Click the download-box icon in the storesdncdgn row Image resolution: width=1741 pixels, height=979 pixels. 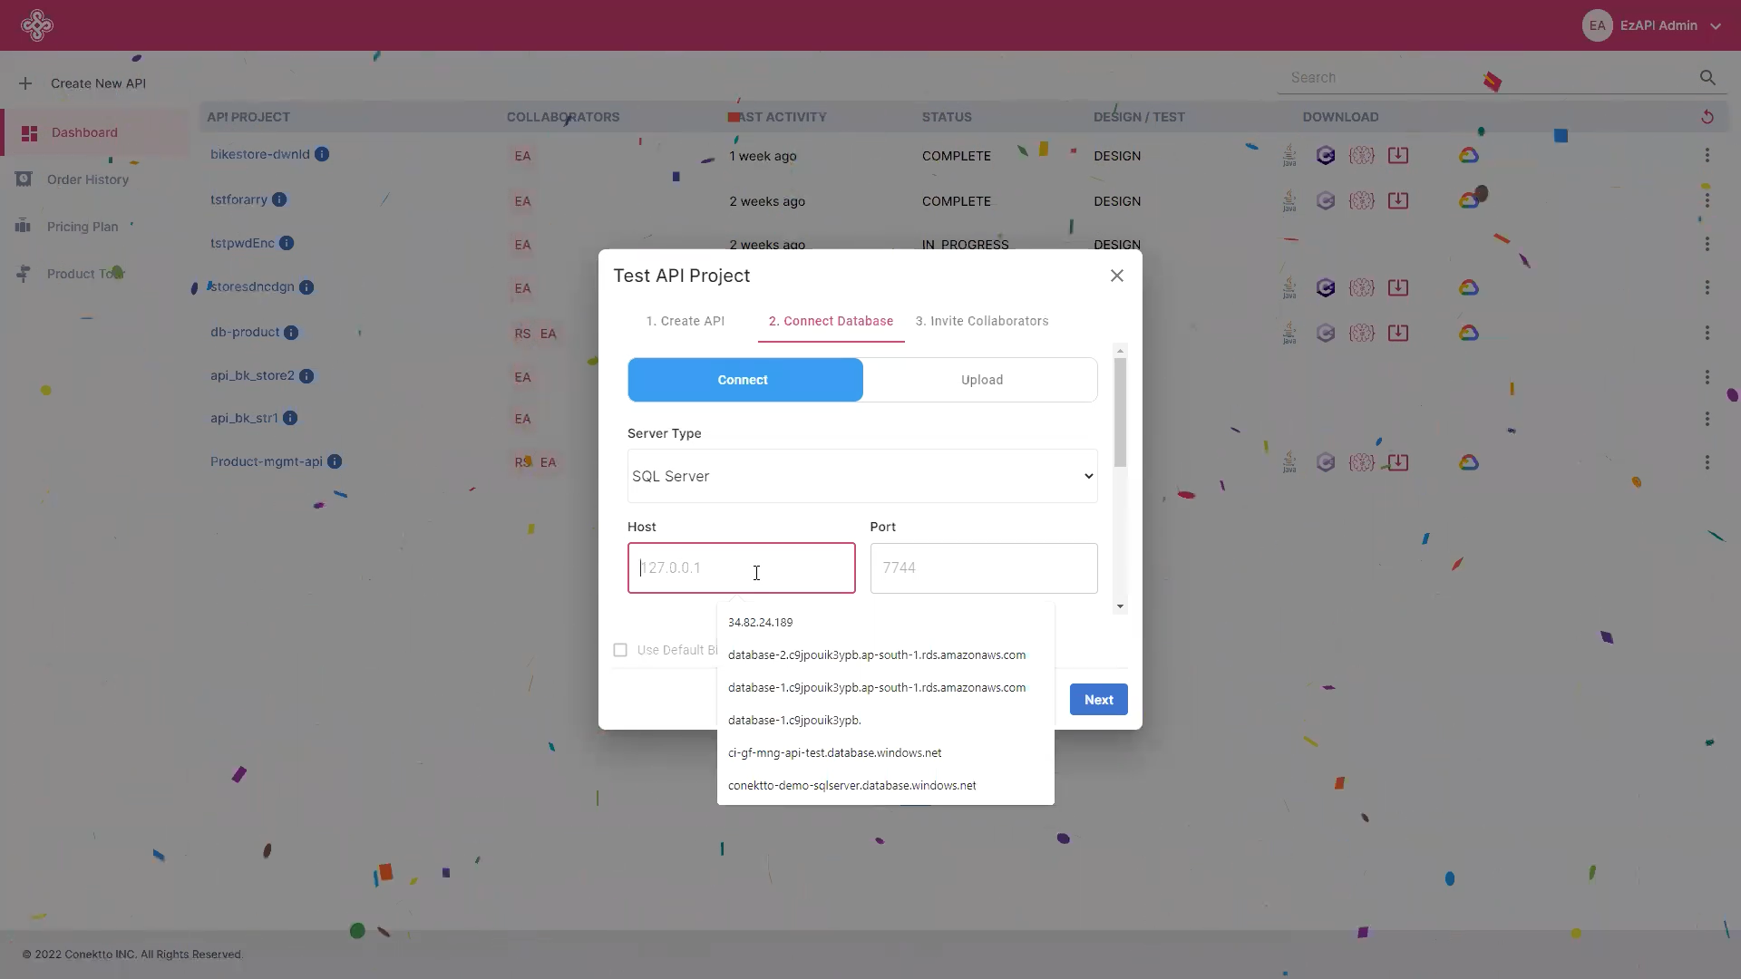(1398, 288)
